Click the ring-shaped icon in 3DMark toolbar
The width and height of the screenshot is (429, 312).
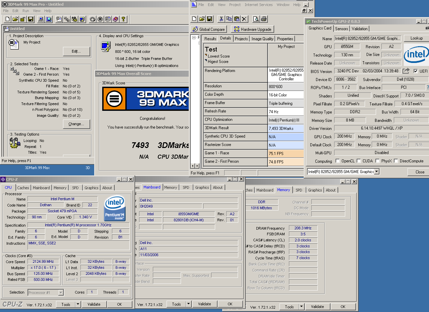(93, 19)
